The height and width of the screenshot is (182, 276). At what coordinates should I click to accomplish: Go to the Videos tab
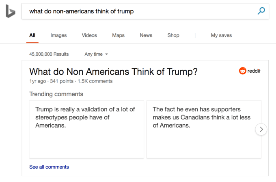[x=89, y=35]
